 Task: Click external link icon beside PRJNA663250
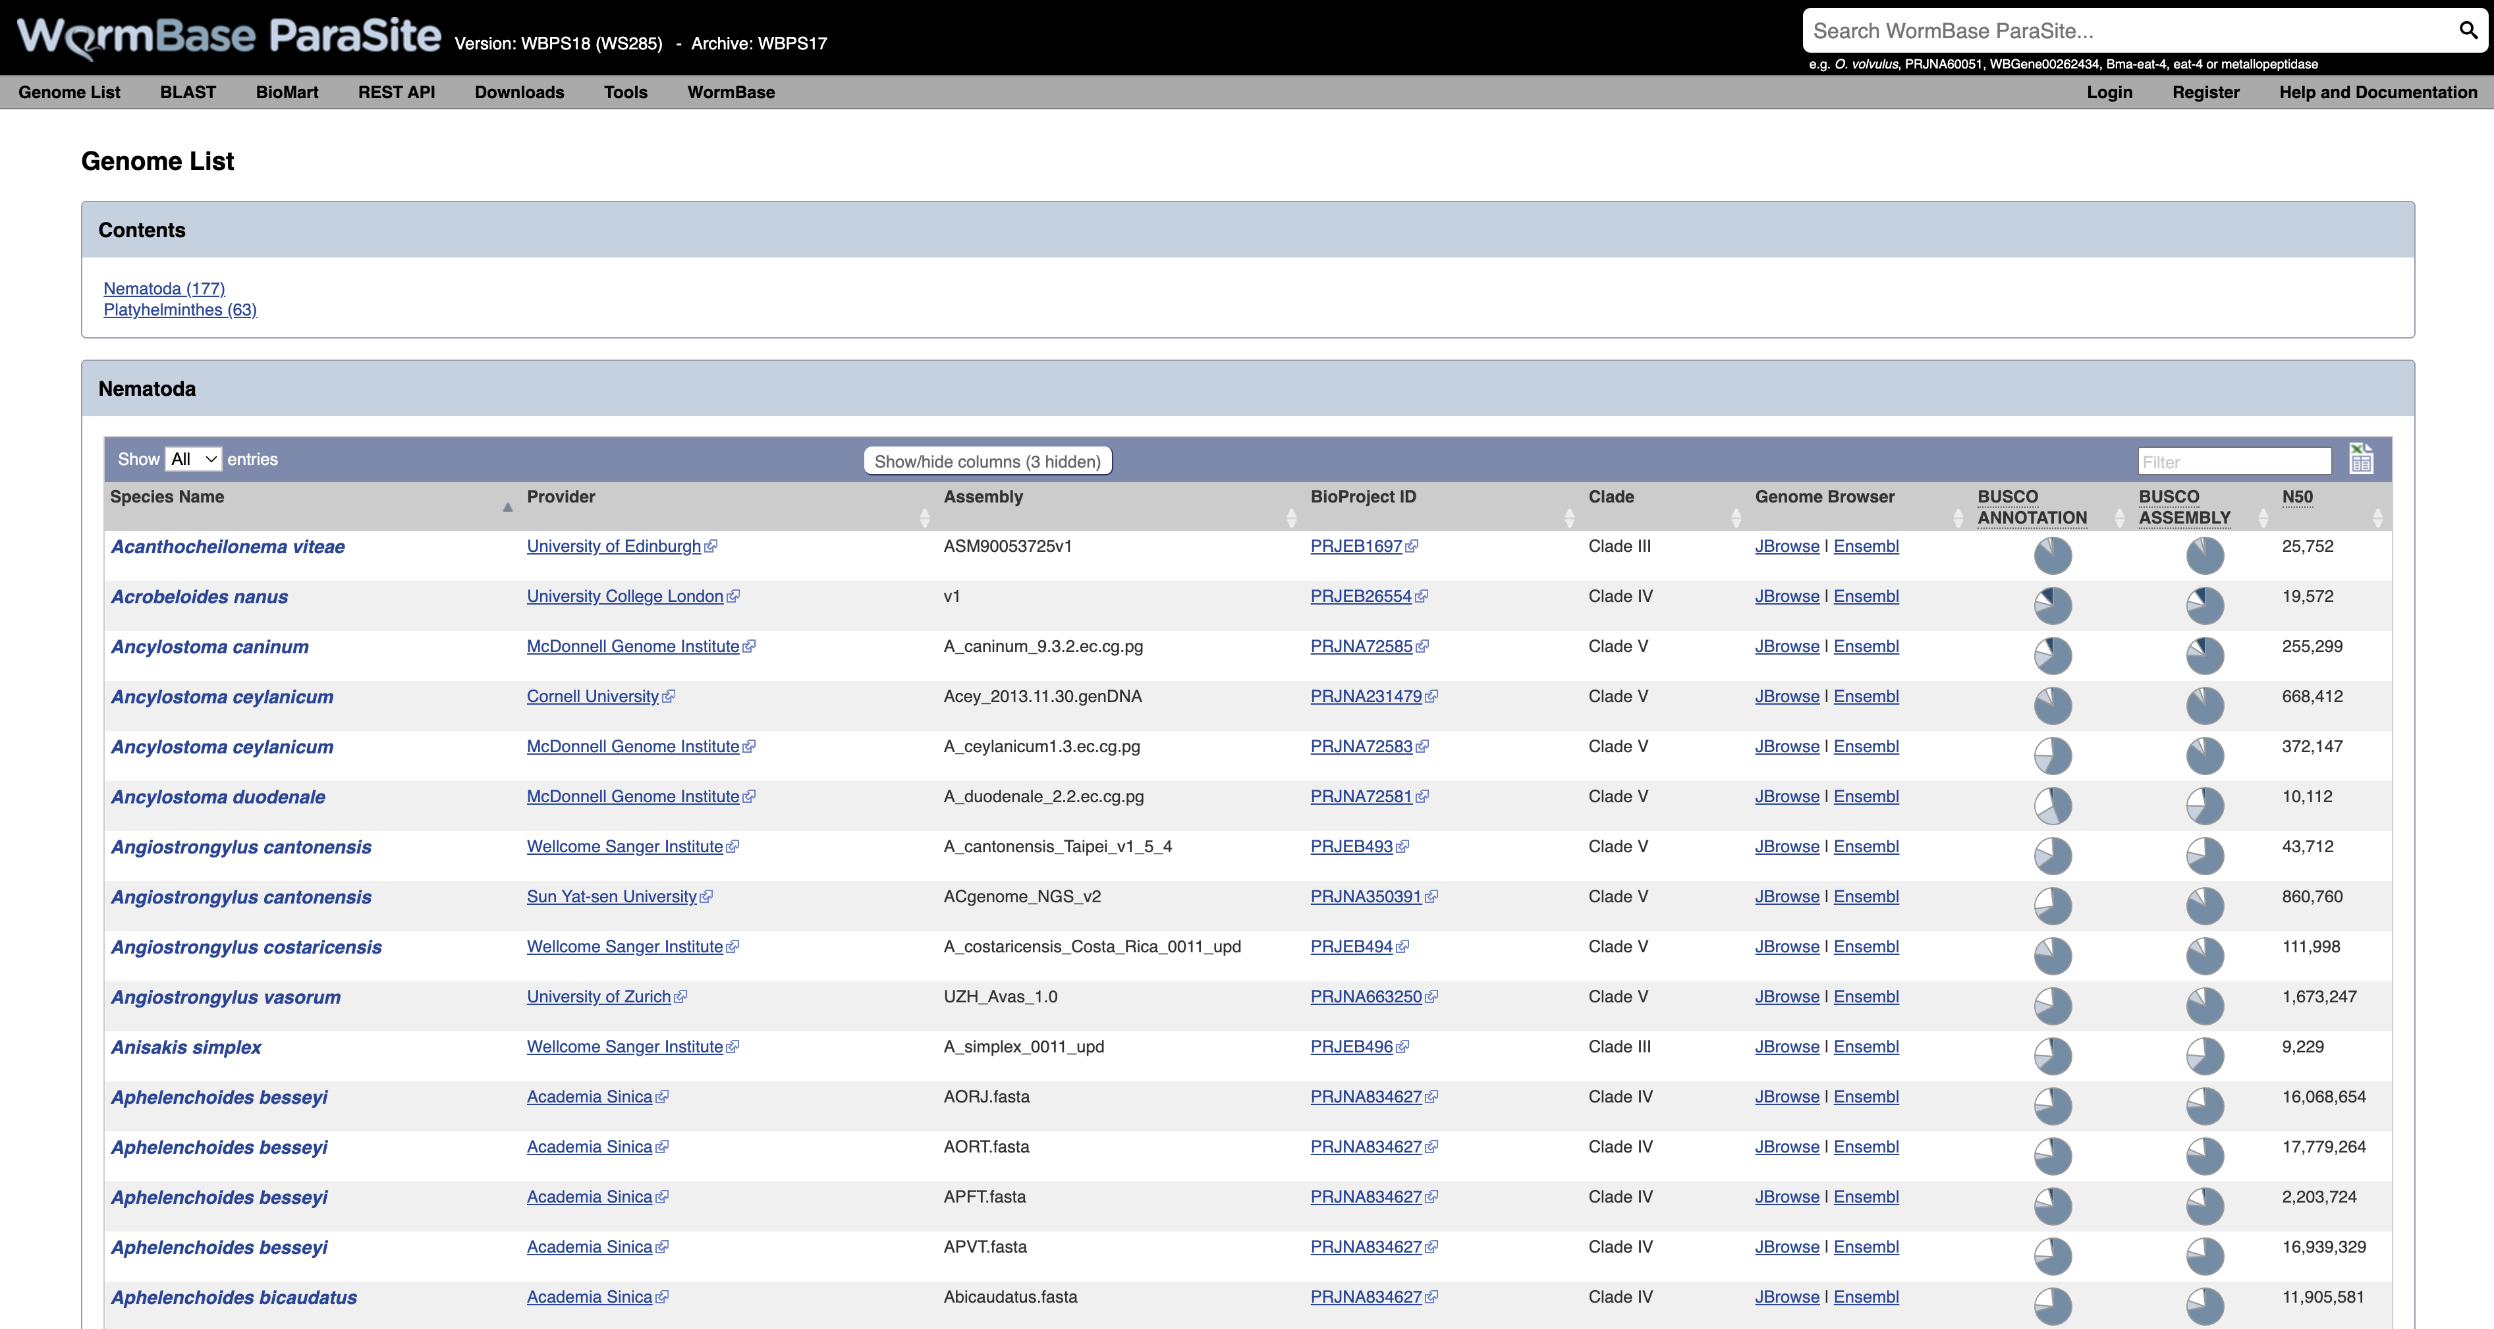tap(1432, 997)
